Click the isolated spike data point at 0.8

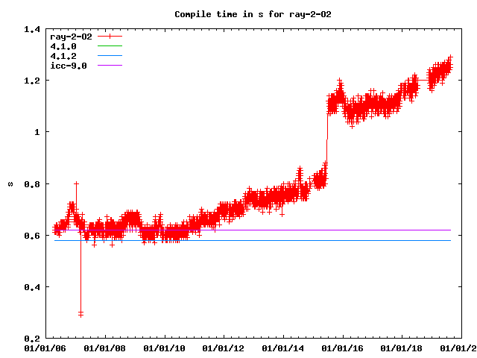coord(76,183)
